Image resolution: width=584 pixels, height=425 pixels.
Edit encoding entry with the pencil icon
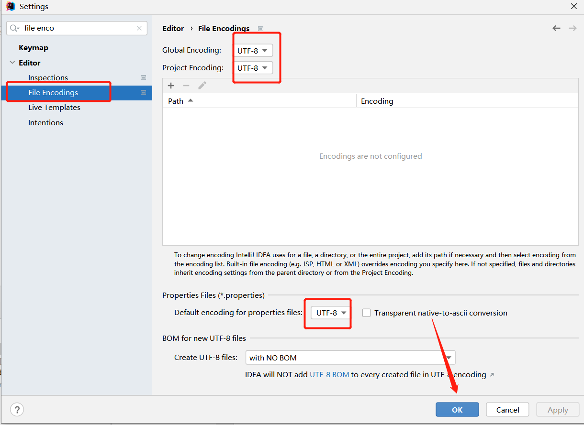202,86
